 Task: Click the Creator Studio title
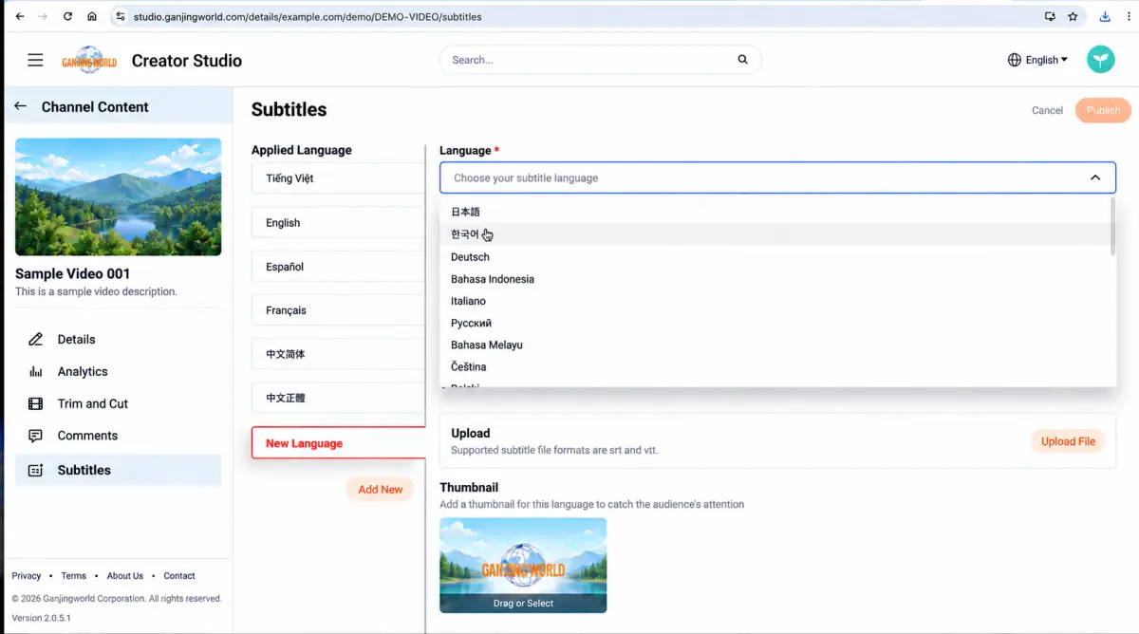pyautogui.click(x=187, y=61)
